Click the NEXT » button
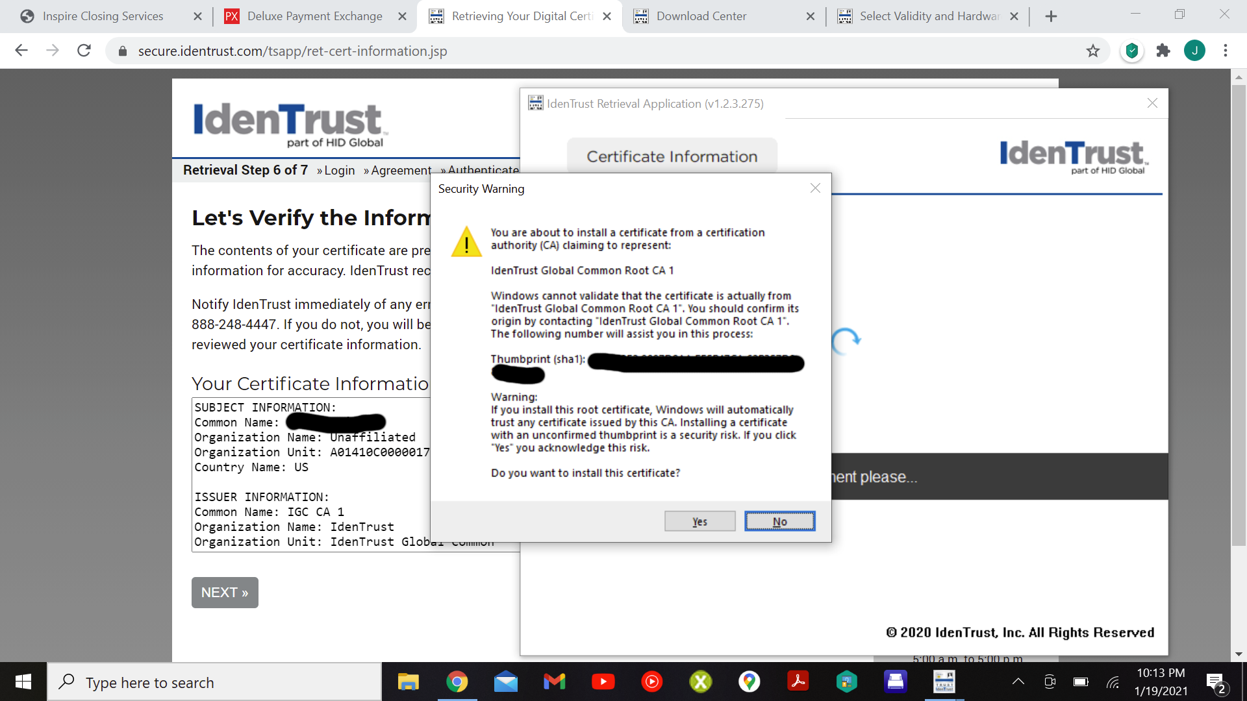 pos(225,592)
